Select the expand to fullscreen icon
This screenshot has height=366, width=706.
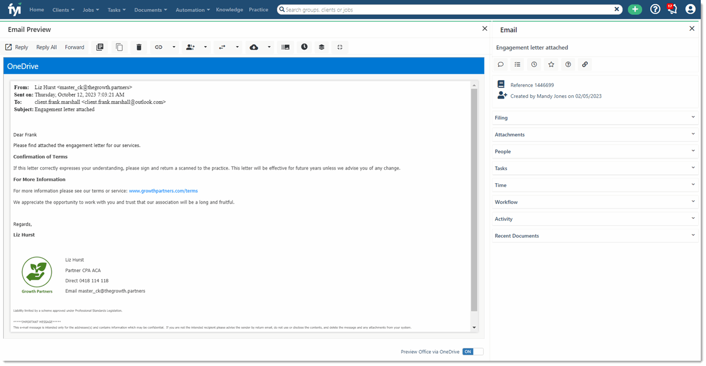pos(340,47)
